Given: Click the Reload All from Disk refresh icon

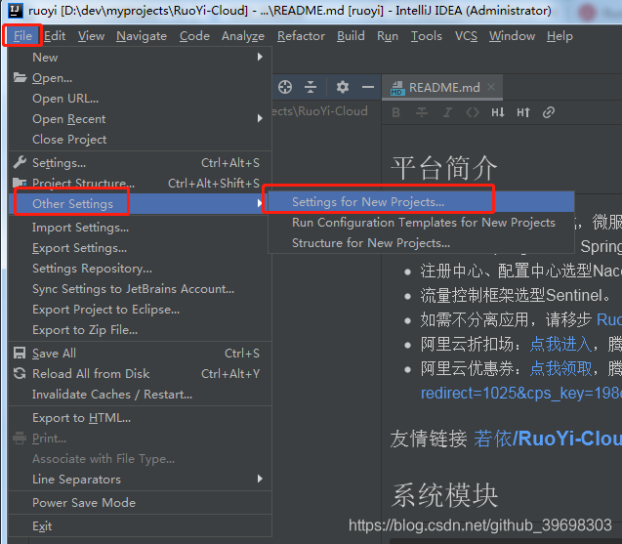Looking at the screenshot, I should [20, 373].
